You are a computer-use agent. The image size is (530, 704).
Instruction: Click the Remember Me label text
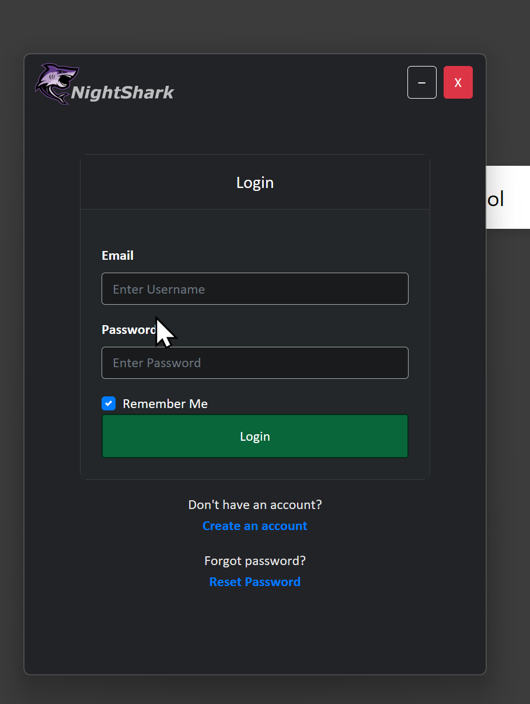165,404
